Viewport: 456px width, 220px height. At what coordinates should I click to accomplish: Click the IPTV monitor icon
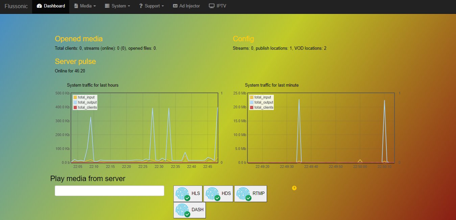(212, 6)
